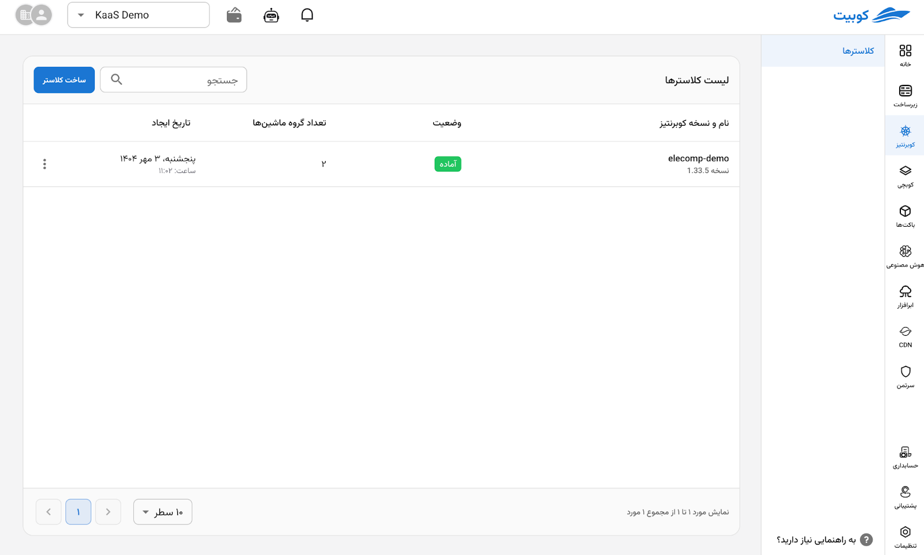The width and height of the screenshot is (924, 555).
Task: Select the Kubernetes sidebar icon
Action: click(x=905, y=136)
